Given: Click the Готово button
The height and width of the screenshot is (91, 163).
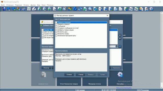Looking at the screenshot, I should coord(102,75).
